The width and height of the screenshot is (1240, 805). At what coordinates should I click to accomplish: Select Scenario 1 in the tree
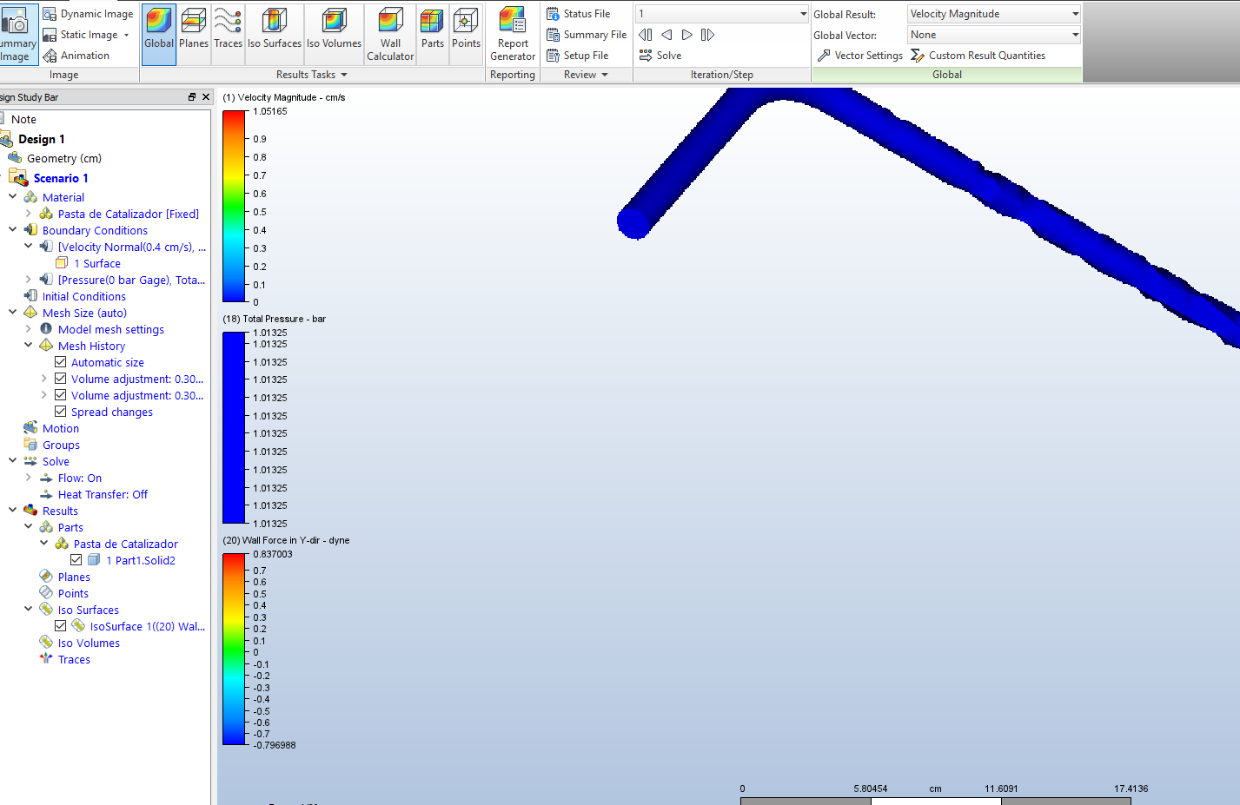(61, 178)
